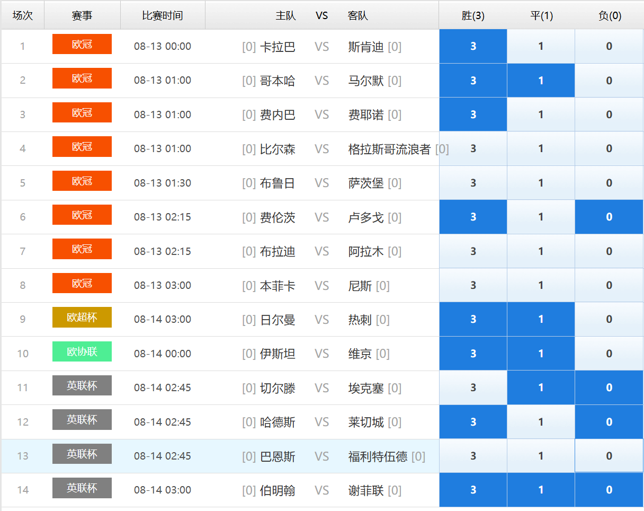644x511 pixels.
Task: Click the 平(1) column header
Action: (541, 16)
